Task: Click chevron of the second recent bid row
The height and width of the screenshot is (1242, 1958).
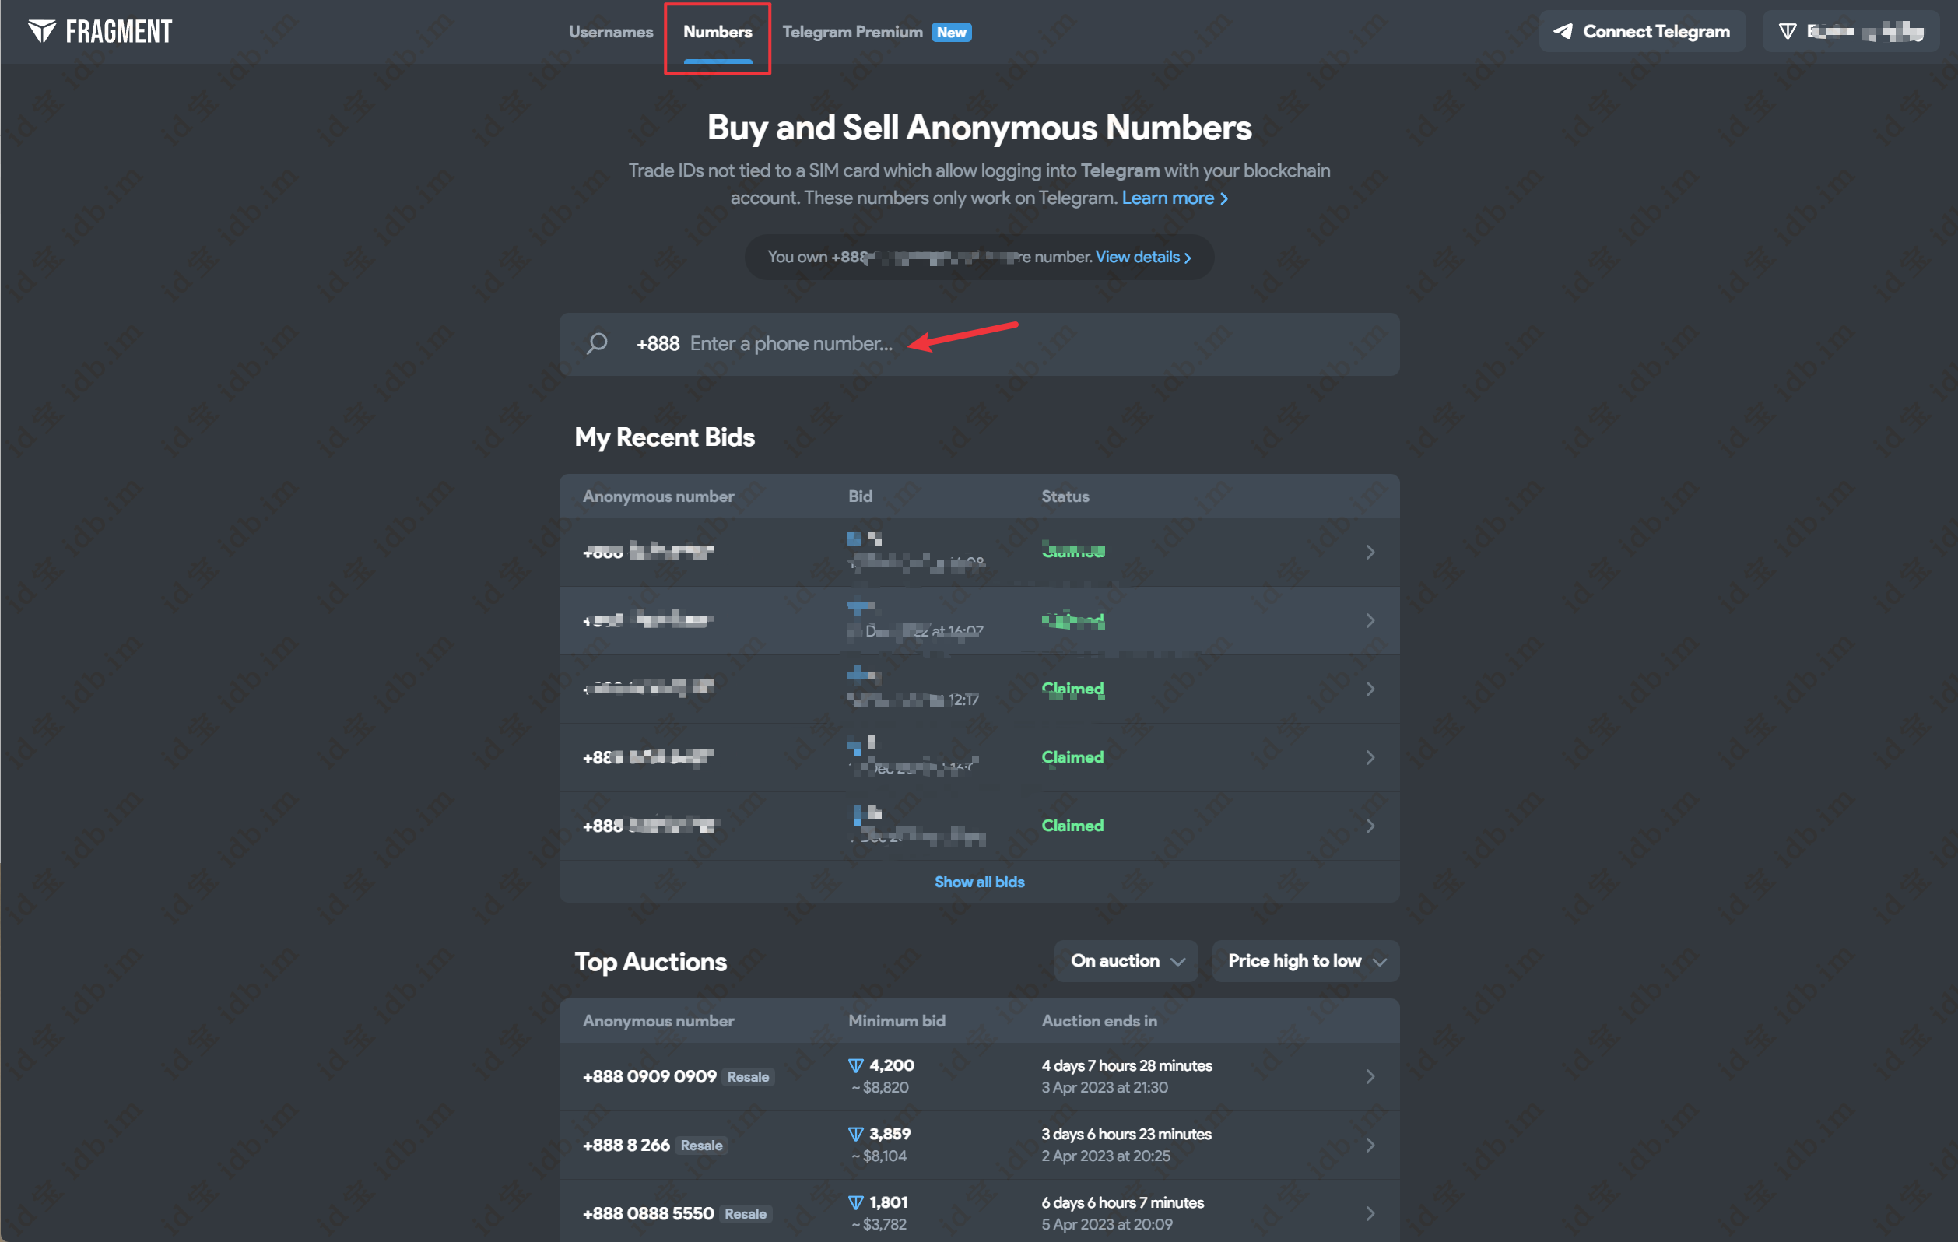Action: pos(1370,620)
